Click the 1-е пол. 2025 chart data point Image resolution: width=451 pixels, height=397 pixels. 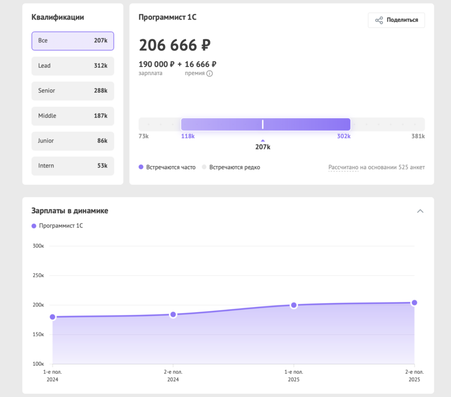(x=294, y=305)
